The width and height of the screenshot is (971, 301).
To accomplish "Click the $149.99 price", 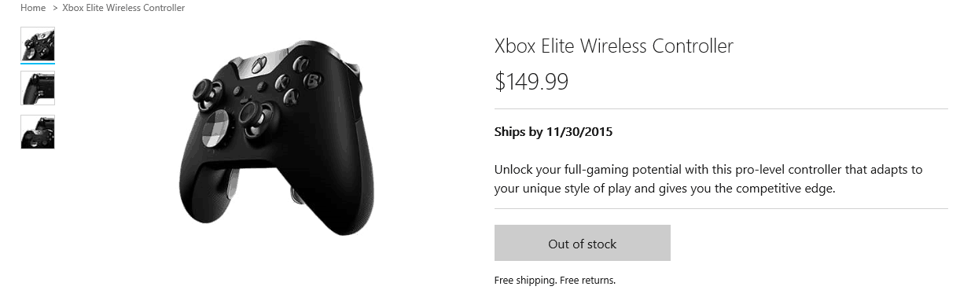I will (531, 81).
